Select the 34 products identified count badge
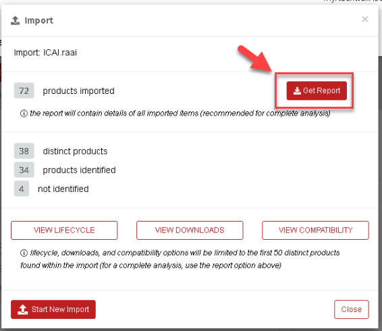This screenshot has height=331, width=382. tap(24, 170)
